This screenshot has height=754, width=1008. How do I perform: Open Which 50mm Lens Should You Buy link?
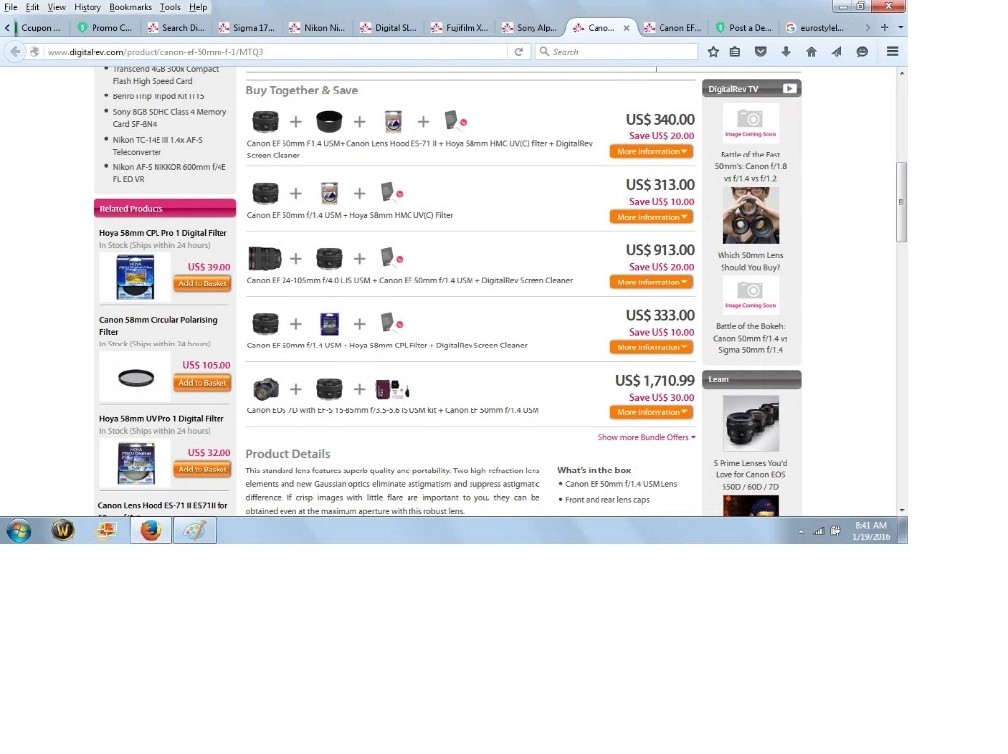pos(750,261)
